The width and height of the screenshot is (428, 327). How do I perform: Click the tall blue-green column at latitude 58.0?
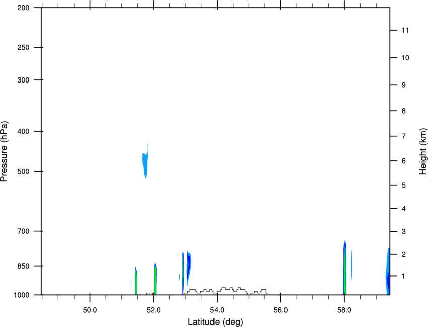(345, 269)
